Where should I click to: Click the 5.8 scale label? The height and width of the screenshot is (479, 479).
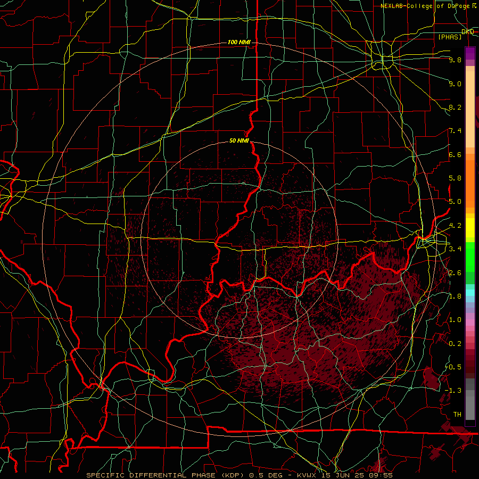[x=455, y=178]
